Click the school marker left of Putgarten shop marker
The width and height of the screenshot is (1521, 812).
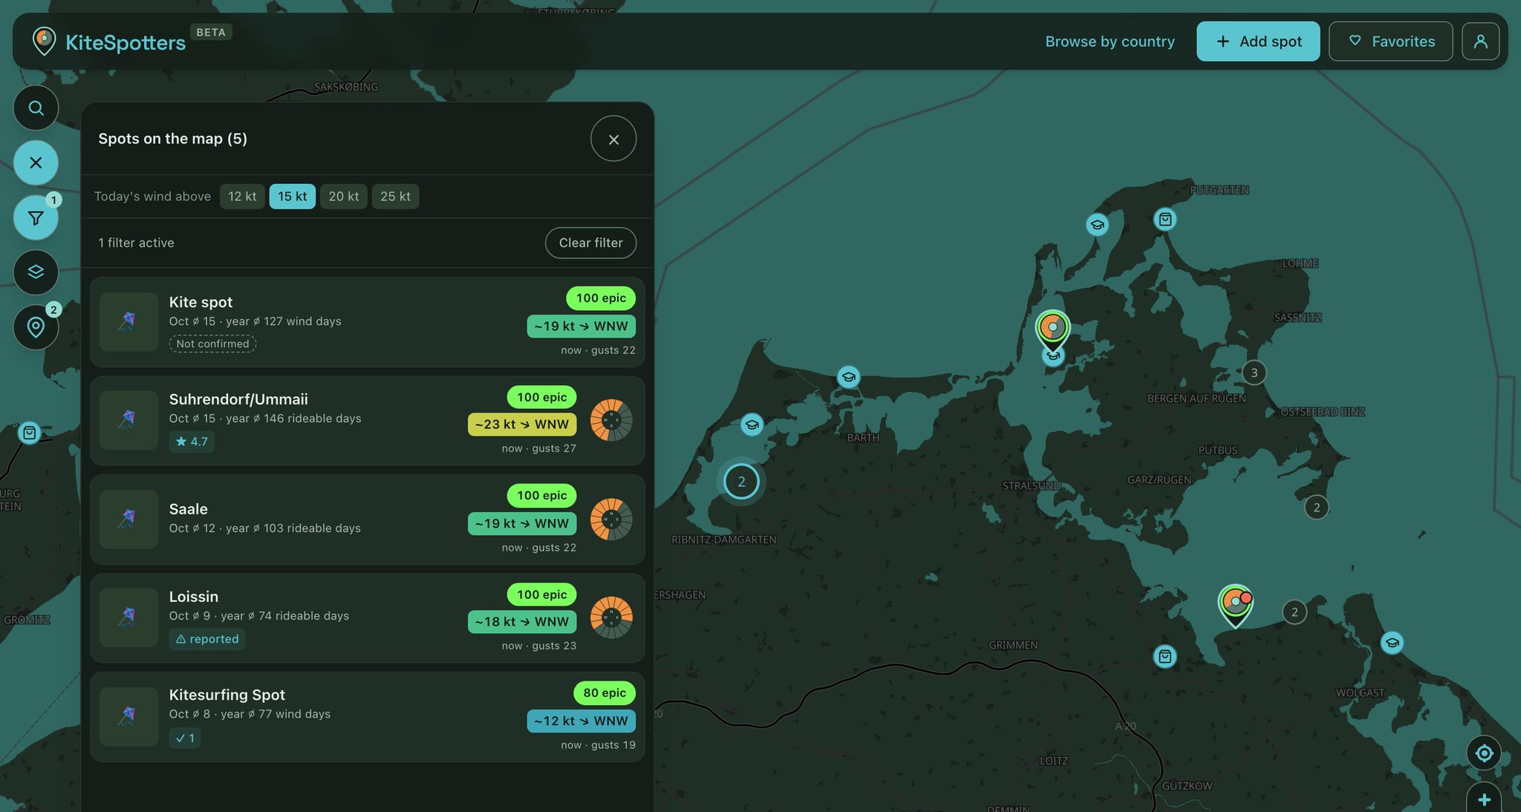click(1097, 224)
